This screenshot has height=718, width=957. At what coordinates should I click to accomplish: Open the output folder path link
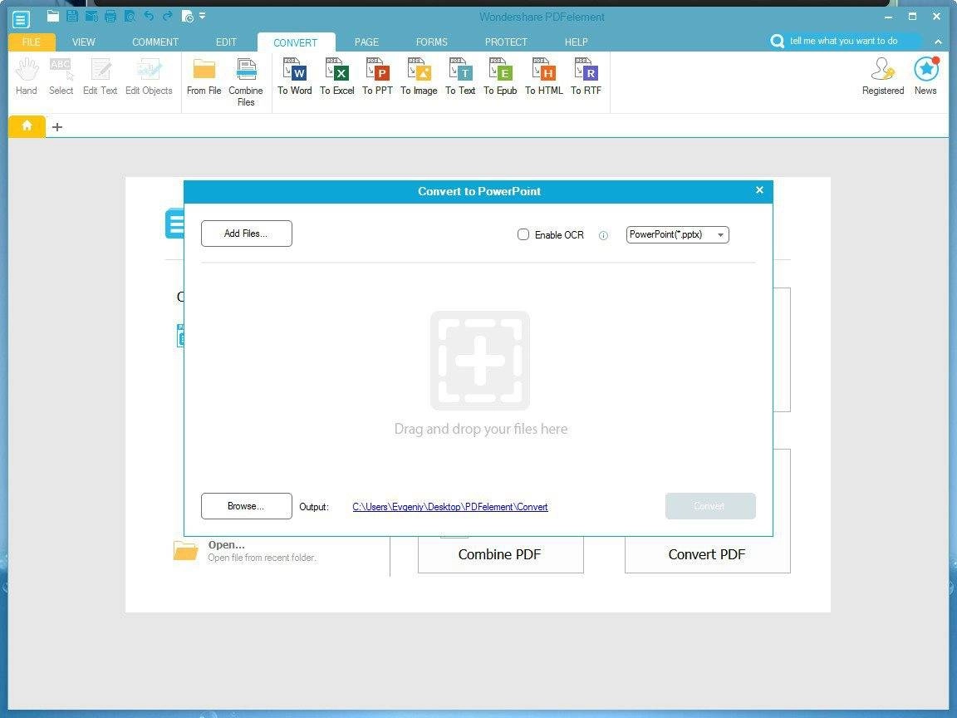point(449,507)
